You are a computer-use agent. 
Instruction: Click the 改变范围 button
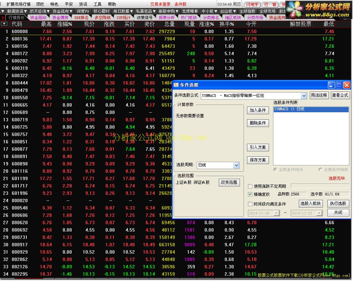(x=229, y=182)
